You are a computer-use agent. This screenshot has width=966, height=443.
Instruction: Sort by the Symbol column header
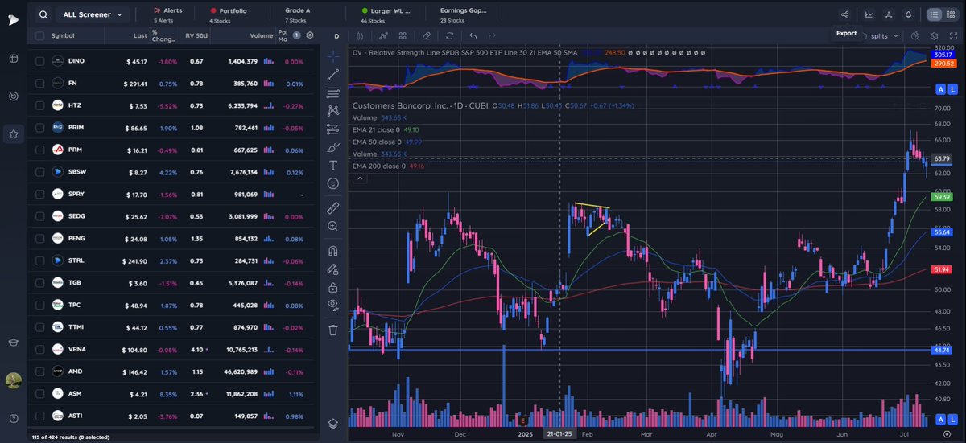pos(62,35)
